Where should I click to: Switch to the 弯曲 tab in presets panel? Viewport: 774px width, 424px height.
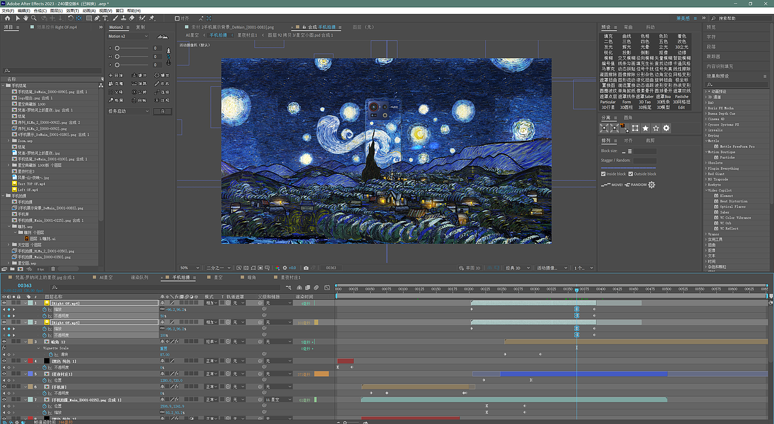point(628,27)
